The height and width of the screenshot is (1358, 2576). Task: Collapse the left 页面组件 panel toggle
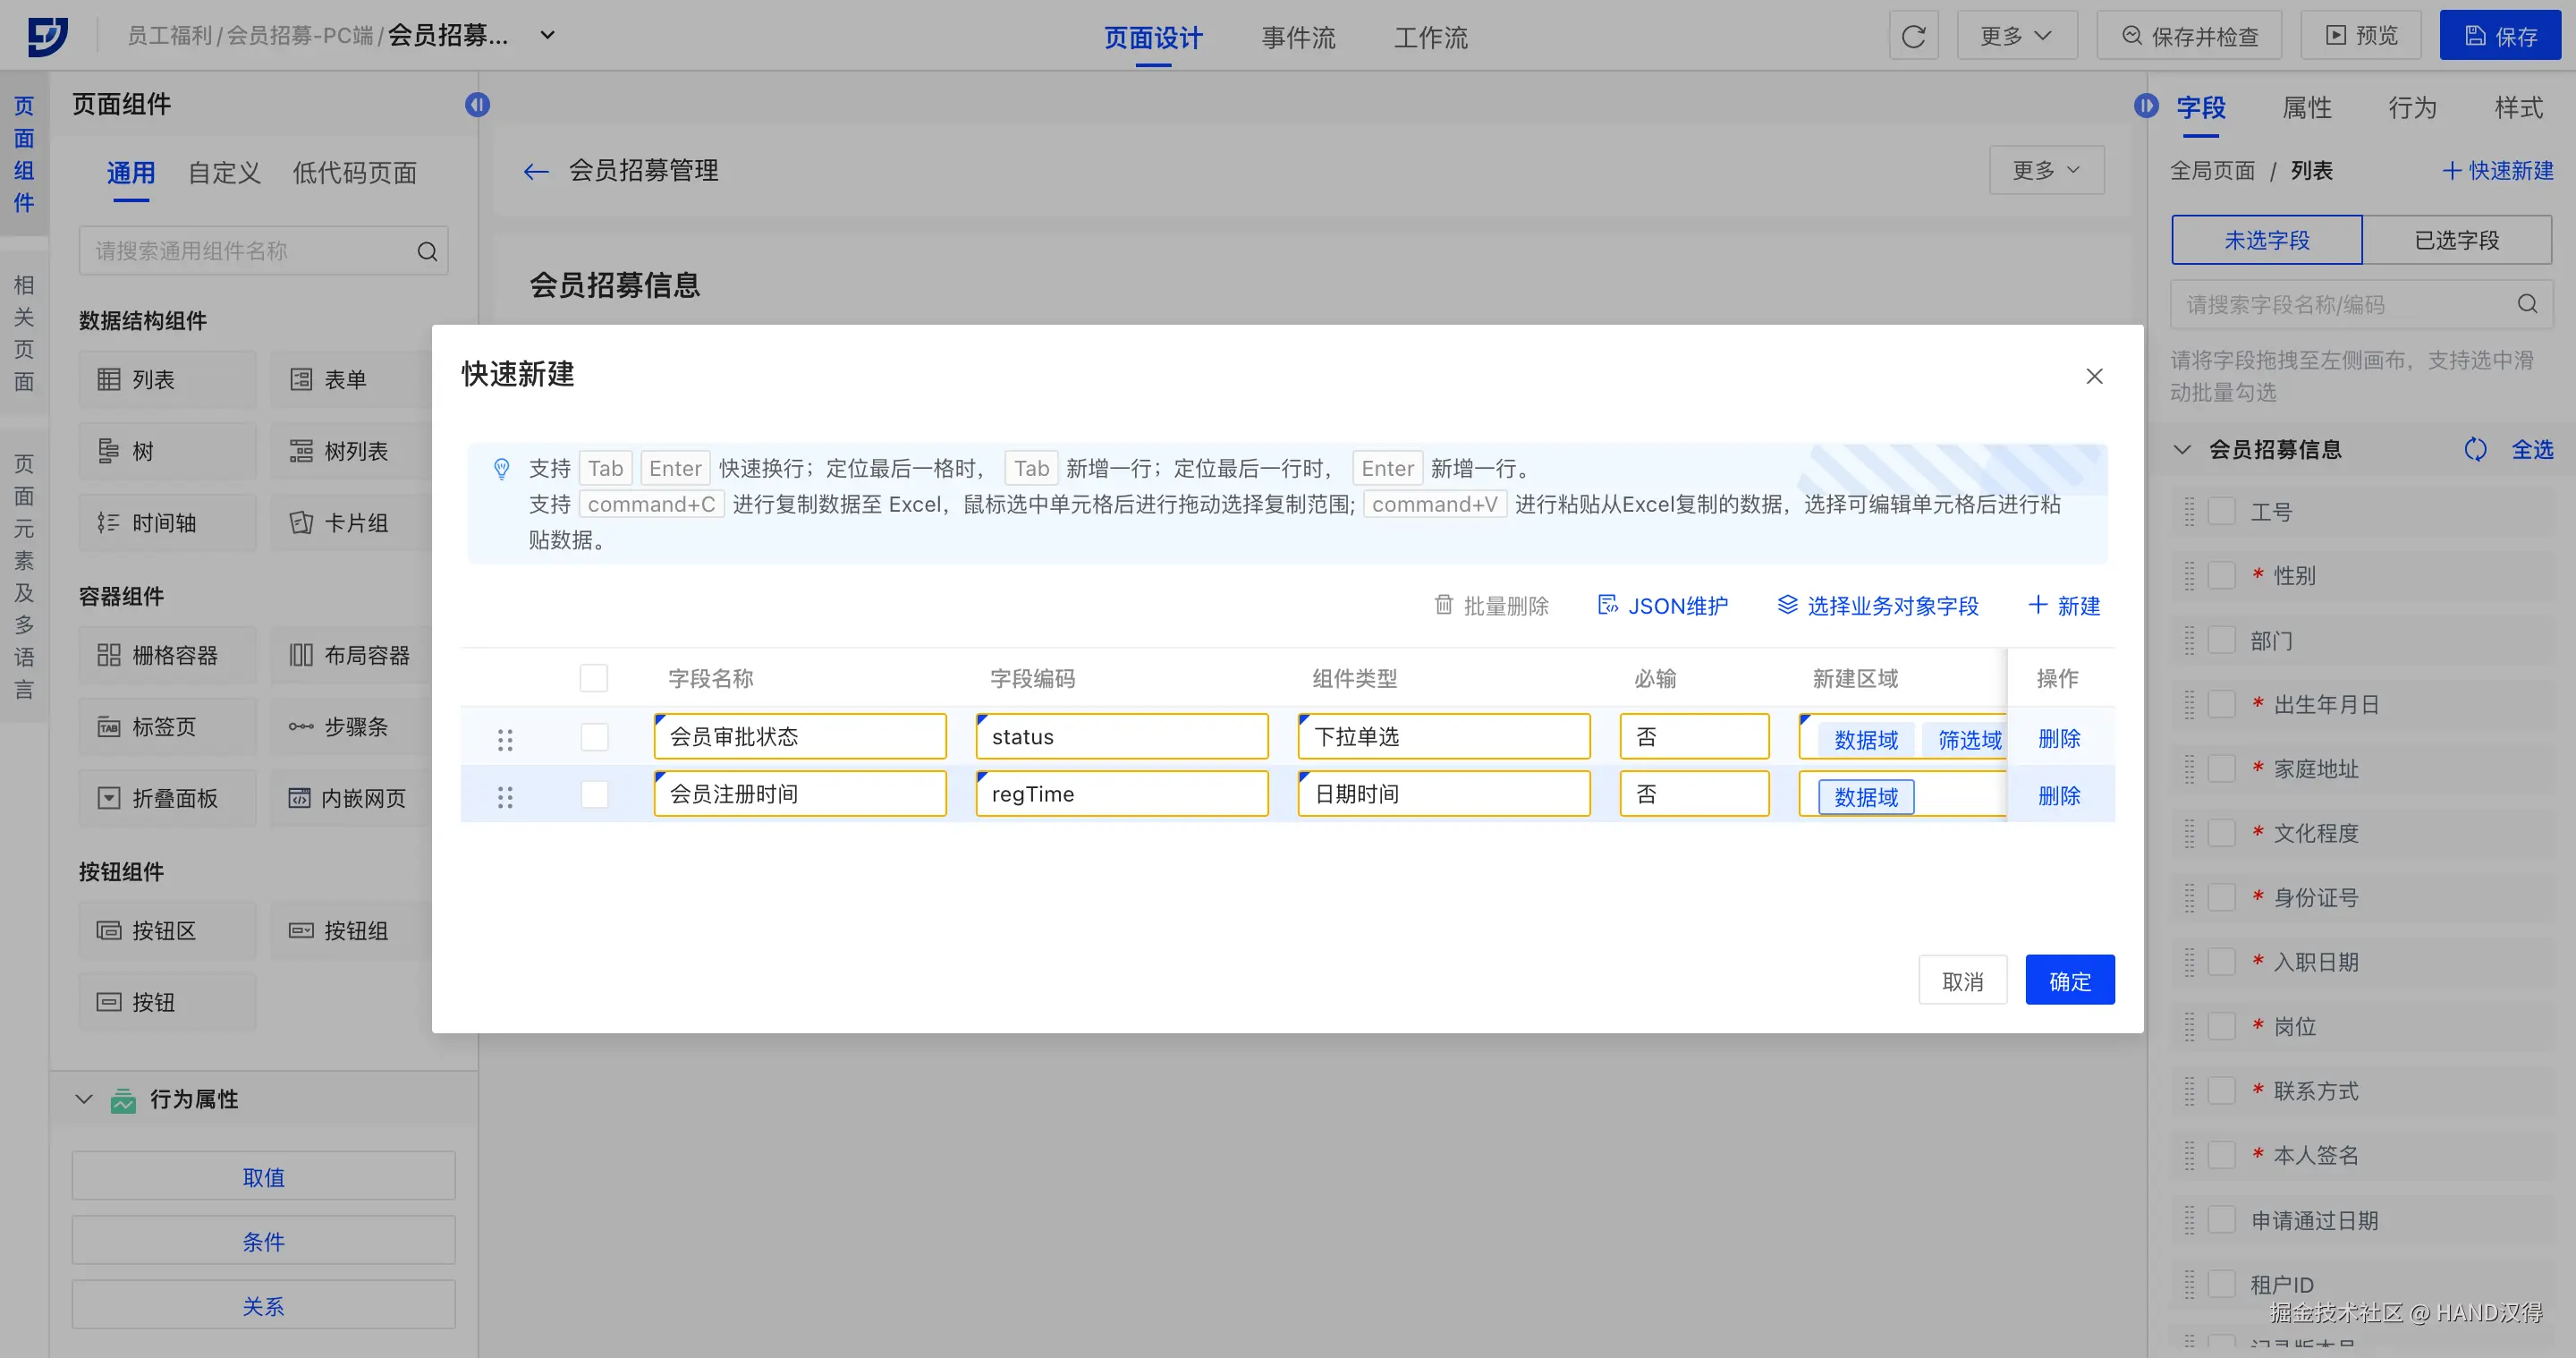pos(477,105)
